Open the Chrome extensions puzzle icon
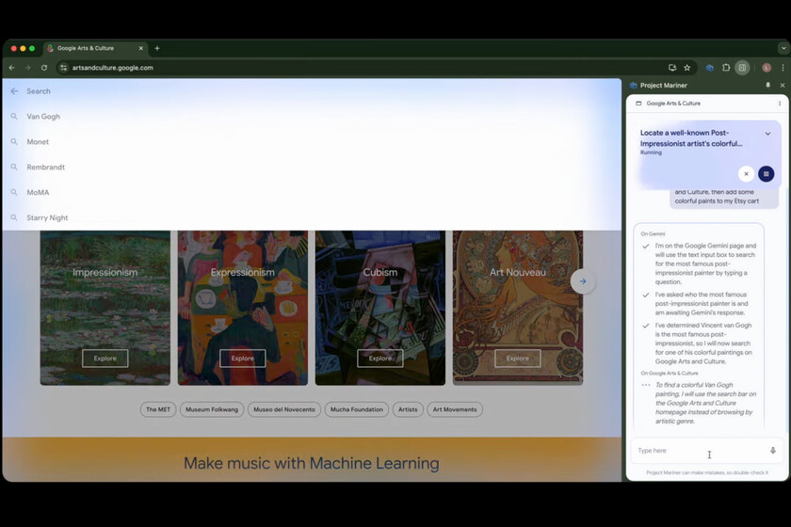The width and height of the screenshot is (791, 527). click(x=726, y=68)
